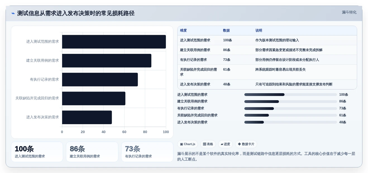The image size is (368, 173).
Task: Click the 86条 value in the table
Action: [x=227, y=50]
